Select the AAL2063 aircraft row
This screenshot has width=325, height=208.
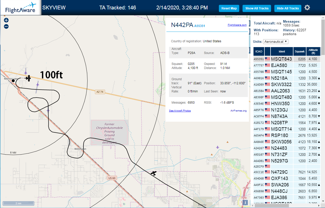(287, 91)
